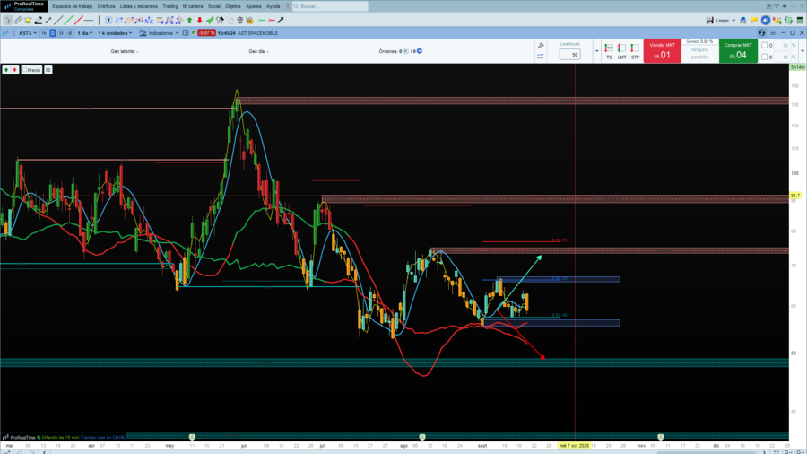The height and width of the screenshot is (454, 807).
Task: Click the TS trailing stop order icon
Action: click(x=609, y=51)
